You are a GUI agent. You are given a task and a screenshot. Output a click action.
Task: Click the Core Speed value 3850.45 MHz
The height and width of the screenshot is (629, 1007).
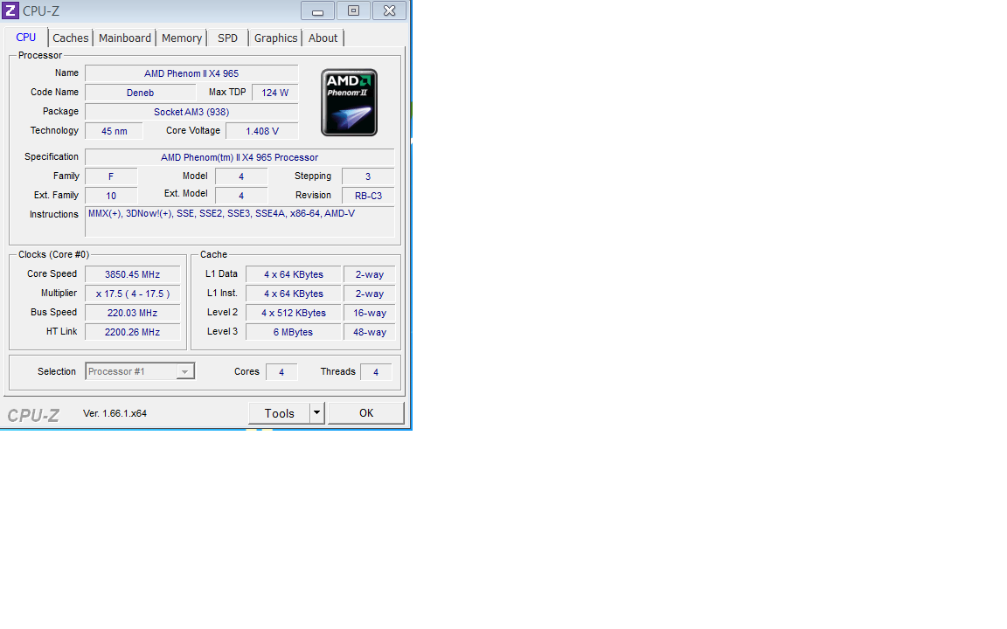point(132,274)
